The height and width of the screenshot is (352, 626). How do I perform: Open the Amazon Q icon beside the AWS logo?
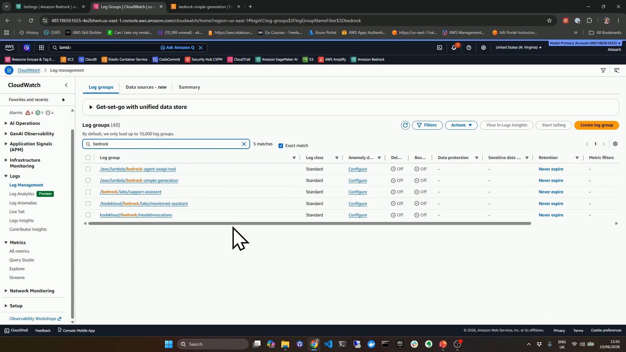click(27, 48)
